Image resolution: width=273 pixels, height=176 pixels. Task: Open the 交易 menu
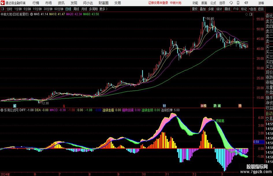[118, 3]
